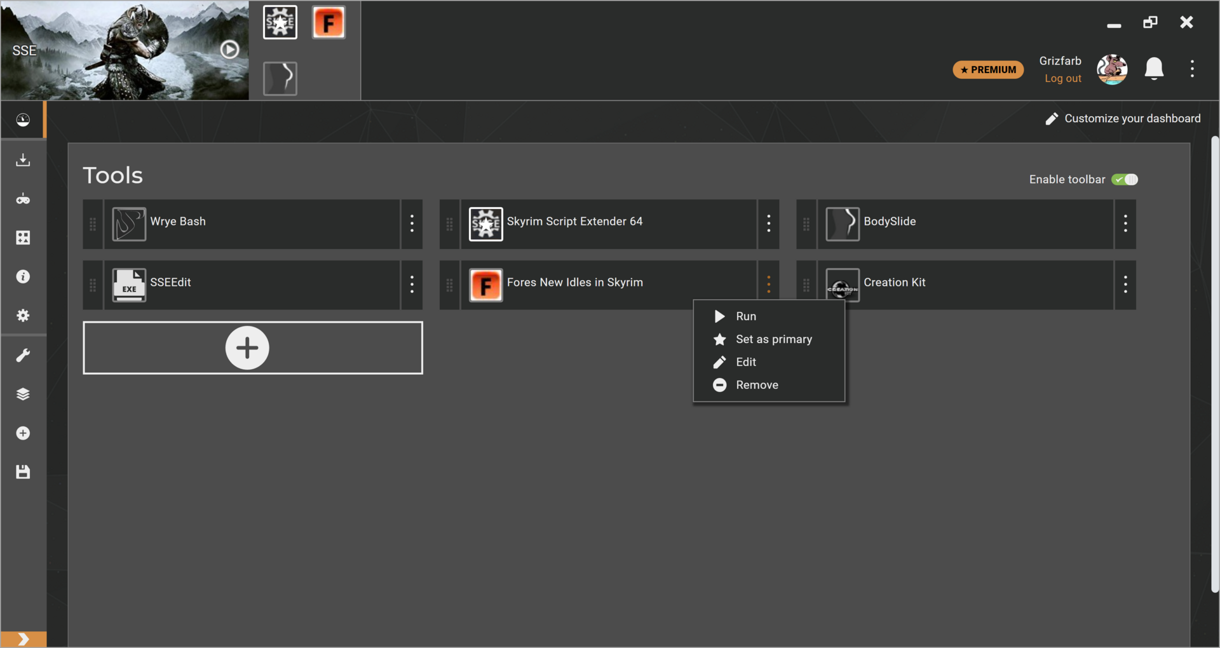Choose Remove from context menu
This screenshot has height=648, width=1220.
pos(769,385)
